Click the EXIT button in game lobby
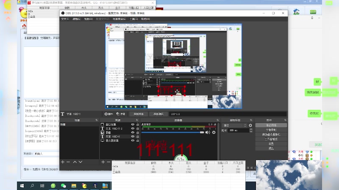This screenshot has width=339, height=190. (313, 12)
